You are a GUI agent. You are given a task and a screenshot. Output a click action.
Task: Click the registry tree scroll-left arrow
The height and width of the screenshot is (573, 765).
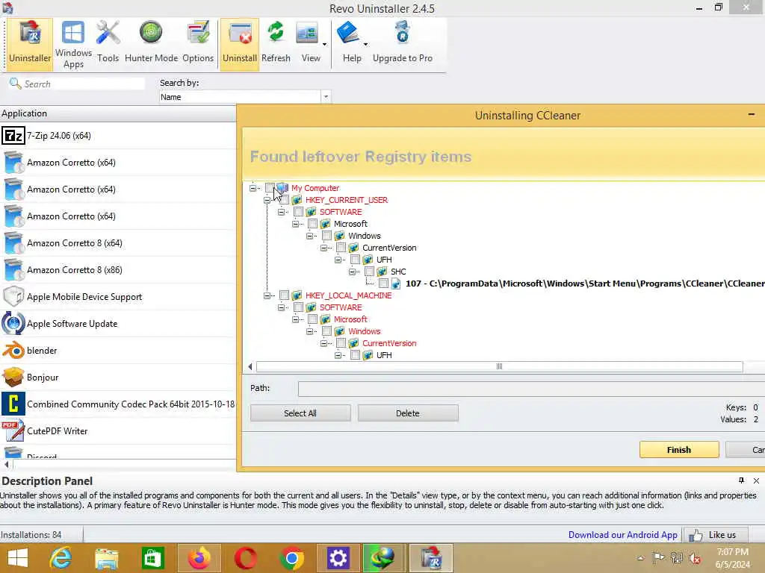250,366
